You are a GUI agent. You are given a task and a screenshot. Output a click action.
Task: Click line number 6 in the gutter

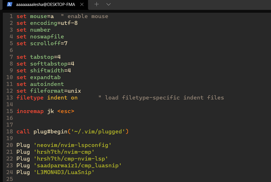[x=11, y=50]
